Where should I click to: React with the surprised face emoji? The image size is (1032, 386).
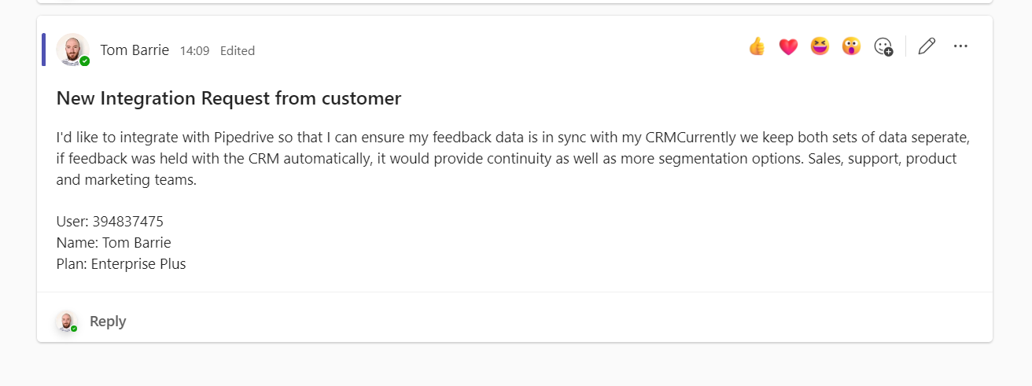tap(851, 47)
